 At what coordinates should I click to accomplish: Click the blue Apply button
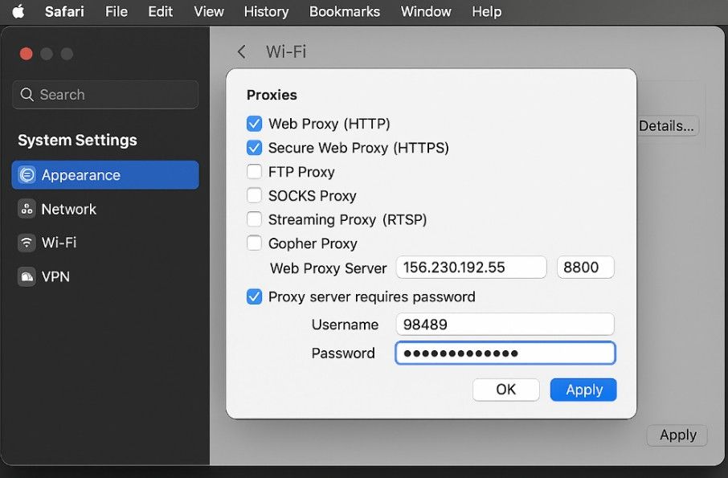[583, 390]
